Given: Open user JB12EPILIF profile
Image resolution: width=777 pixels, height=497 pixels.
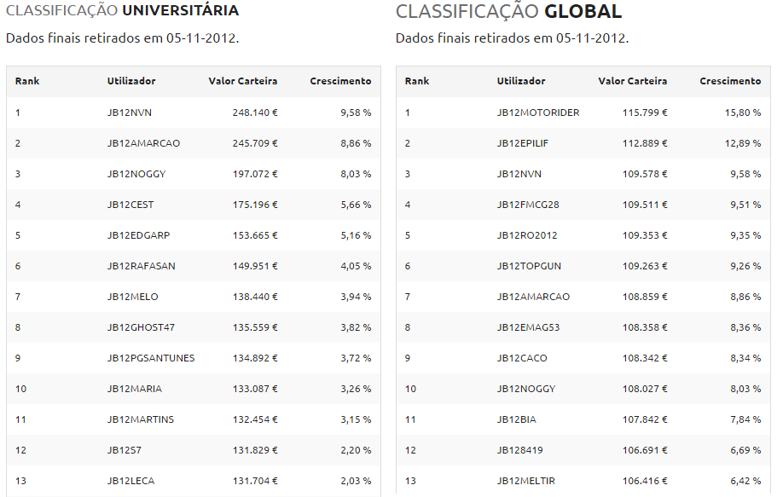Looking at the screenshot, I should (x=522, y=143).
